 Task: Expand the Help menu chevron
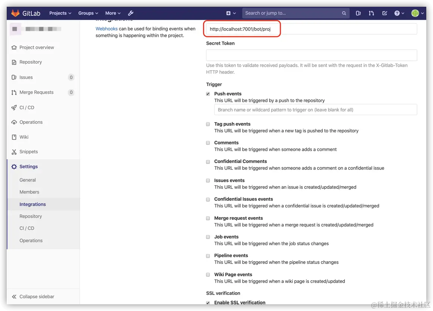click(x=403, y=13)
